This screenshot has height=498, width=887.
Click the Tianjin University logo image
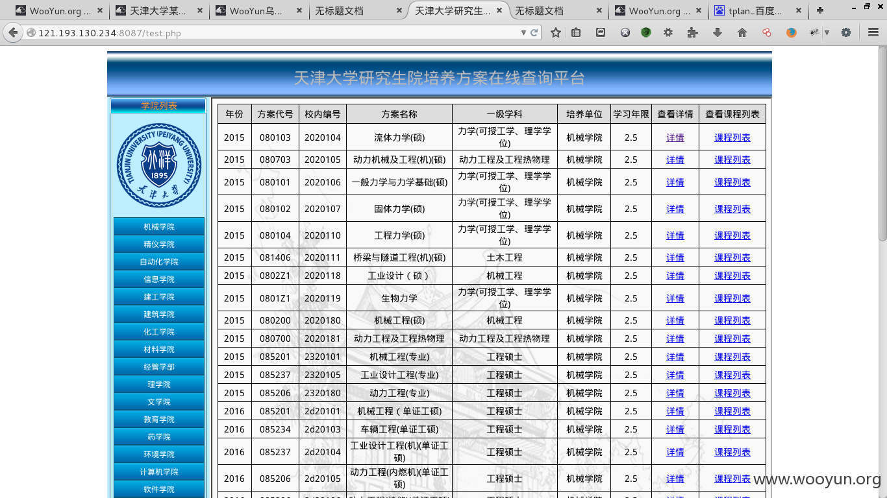pos(159,165)
